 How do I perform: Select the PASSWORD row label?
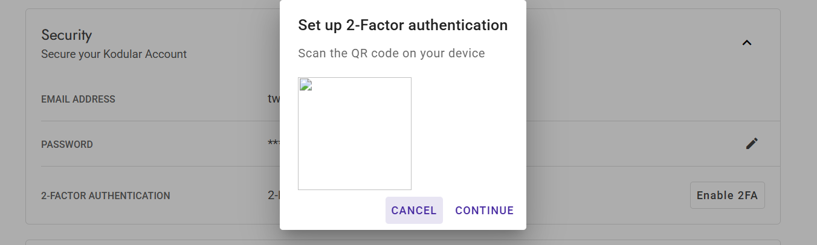tap(67, 145)
